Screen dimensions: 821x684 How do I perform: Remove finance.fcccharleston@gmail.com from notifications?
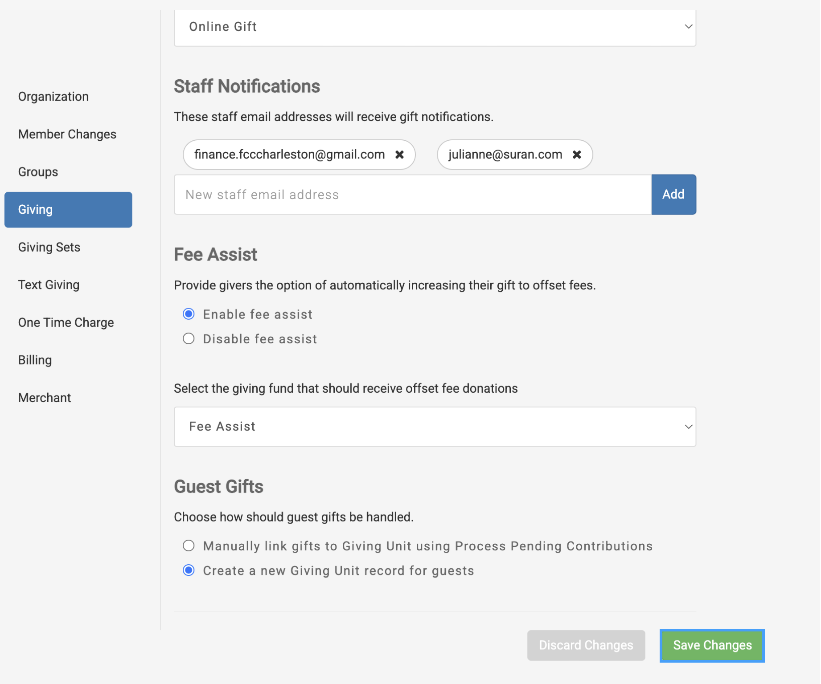pyautogui.click(x=399, y=155)
